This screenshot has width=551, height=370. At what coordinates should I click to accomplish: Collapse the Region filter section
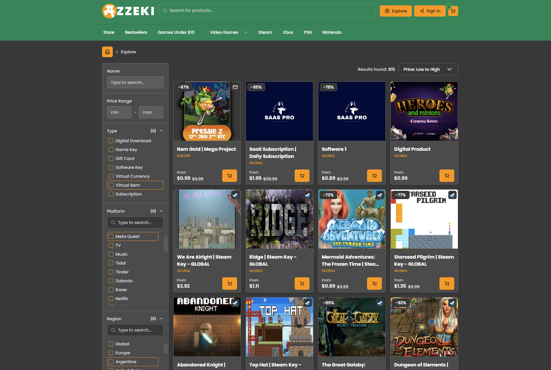tap(161, 318)
